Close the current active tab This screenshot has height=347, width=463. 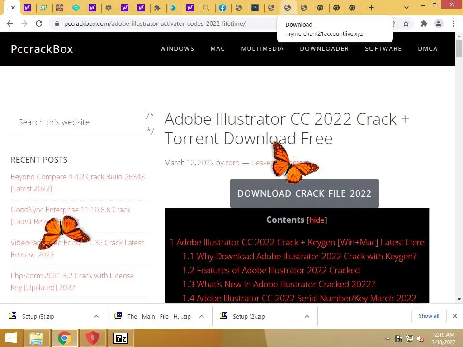pyautogui.click(x=13, y=8)
